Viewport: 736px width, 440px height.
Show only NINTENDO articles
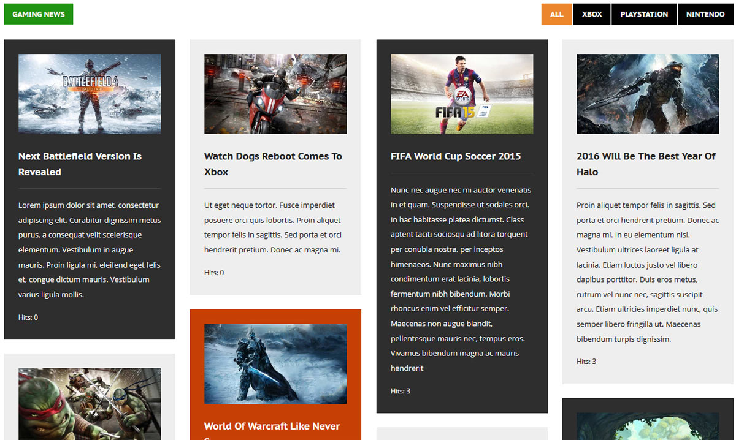pyautogui.click(x=705, y=14)
